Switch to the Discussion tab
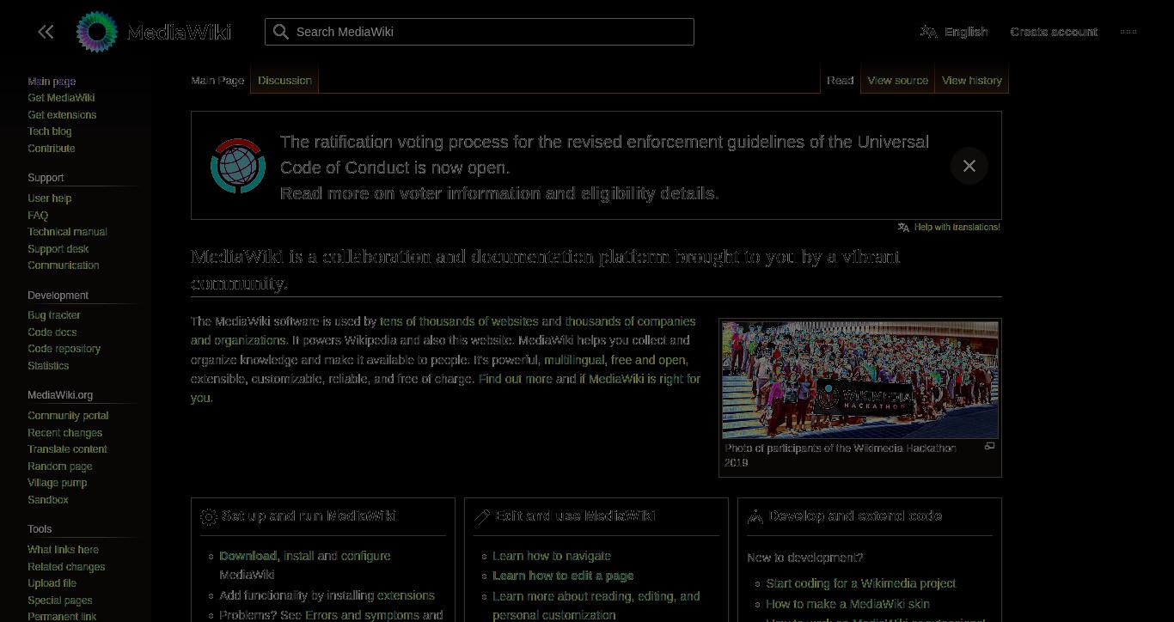Image resolution: width=1174 pixels, height=622 pixels. (284, 80)
